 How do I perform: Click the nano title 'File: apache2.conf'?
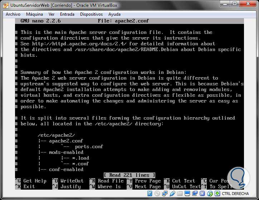(x=123, y=21)
